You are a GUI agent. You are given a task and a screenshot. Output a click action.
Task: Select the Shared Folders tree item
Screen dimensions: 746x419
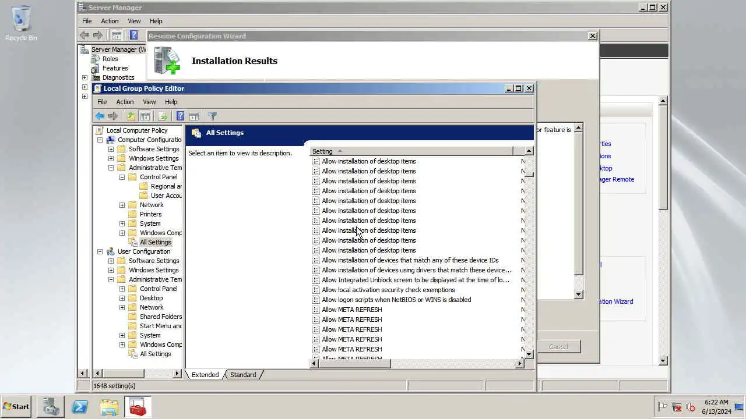[161, 317]
